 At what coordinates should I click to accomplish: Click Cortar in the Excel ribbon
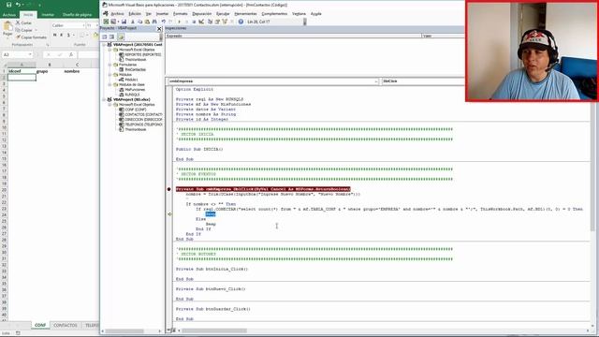pos(23,22)
